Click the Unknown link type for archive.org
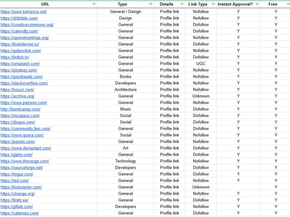290x217 pixels. (x=201, y=96)
